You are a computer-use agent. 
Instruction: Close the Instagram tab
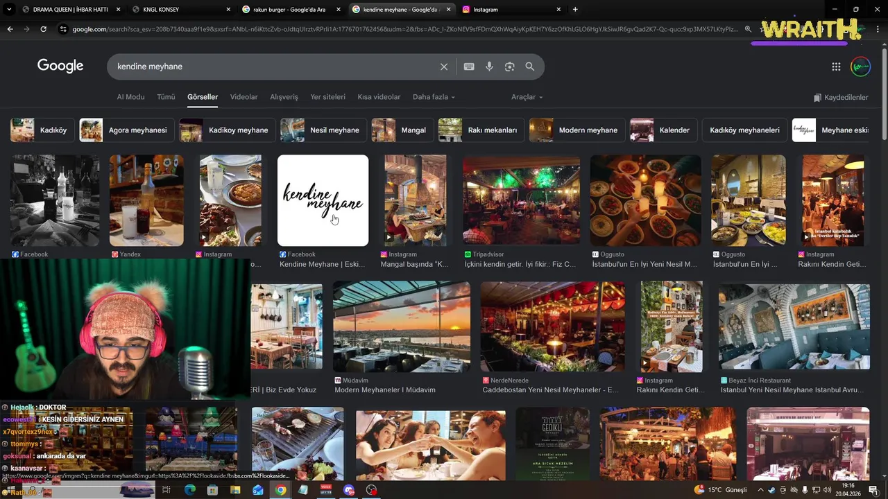[558, 10]
